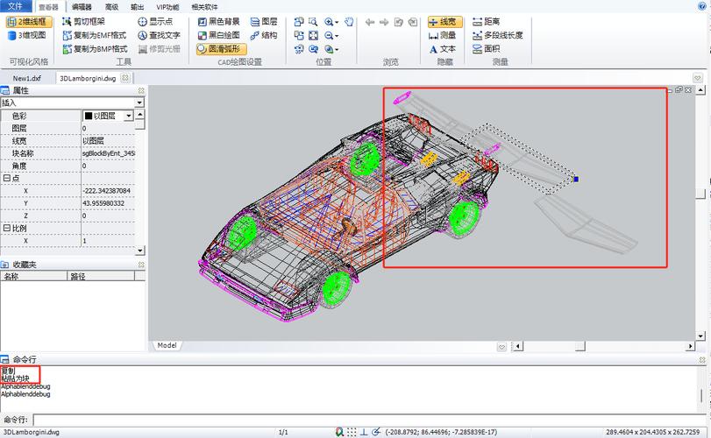
Task: Click 复制为EMF格式 copy tool
Action: (95, 35)
